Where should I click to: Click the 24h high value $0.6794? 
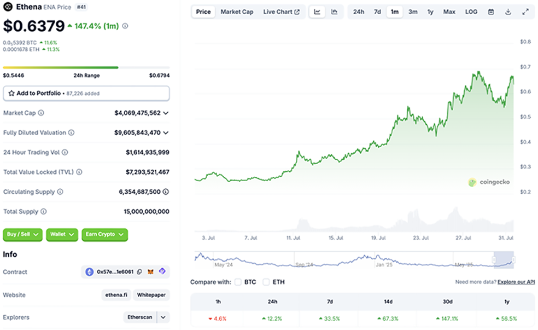click(x=159, y=76)
